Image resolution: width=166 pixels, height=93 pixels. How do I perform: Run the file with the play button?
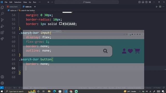(x=157, y=7)
